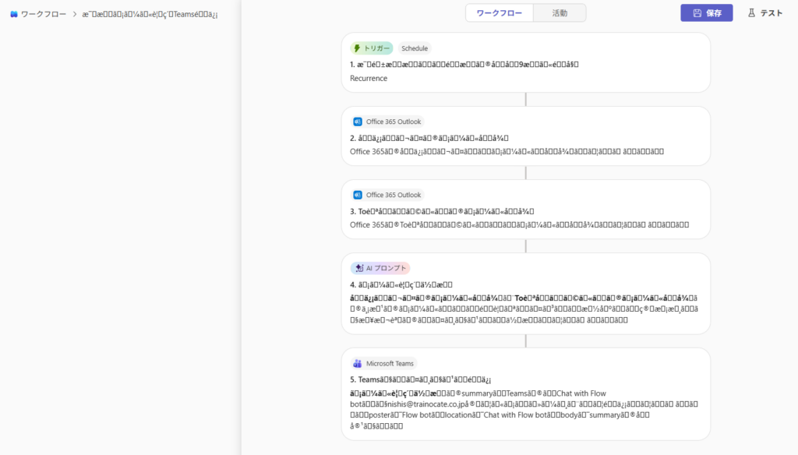The height and width of the screenshot is (455, 798).
Task: Switch to the ワークフロー tab
Action: pyautogui.click(x=499, y=13)
